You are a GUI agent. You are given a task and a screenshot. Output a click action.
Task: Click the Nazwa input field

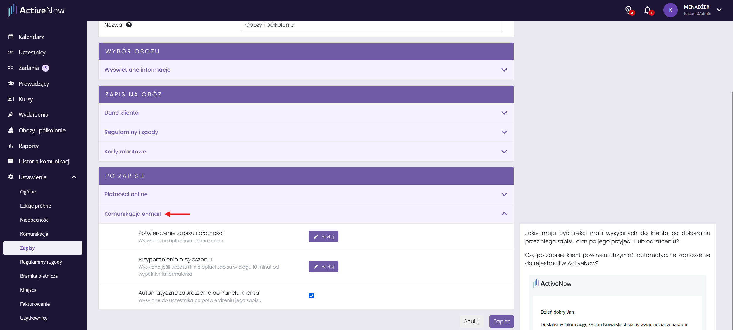click(371, 25)
